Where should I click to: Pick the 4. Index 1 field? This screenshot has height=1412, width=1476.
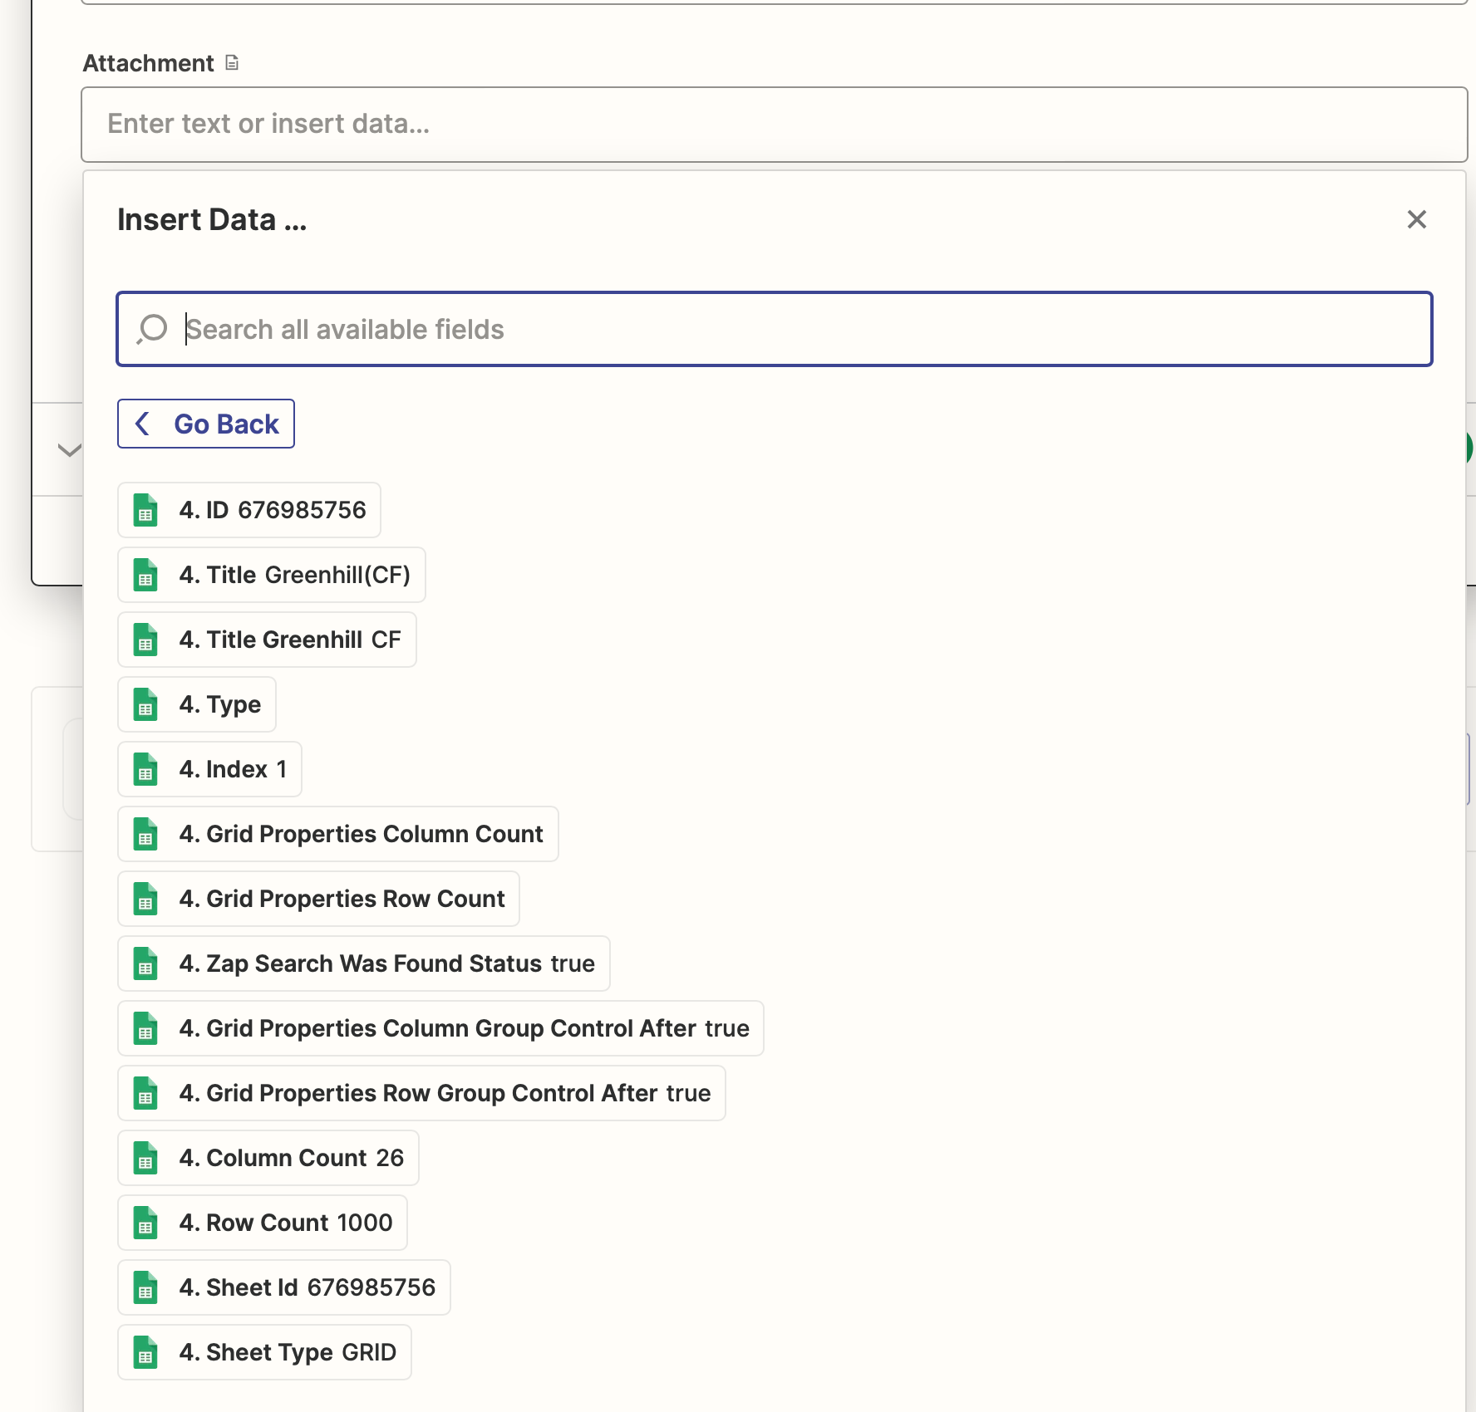[x=209, y=769]
